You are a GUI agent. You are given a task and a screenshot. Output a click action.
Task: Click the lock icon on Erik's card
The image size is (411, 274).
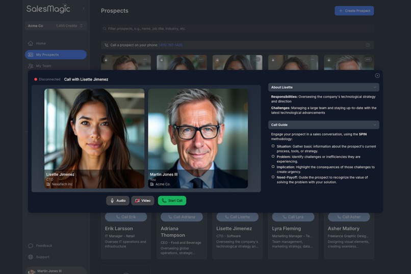point(106,60)
